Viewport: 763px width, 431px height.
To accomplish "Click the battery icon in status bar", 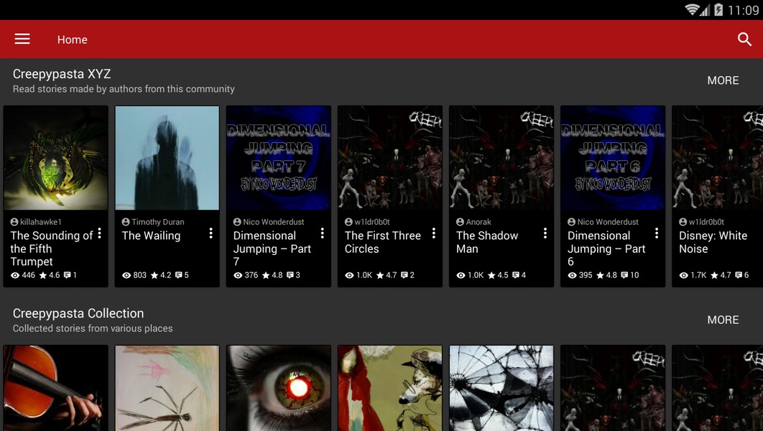I will 718,10.
